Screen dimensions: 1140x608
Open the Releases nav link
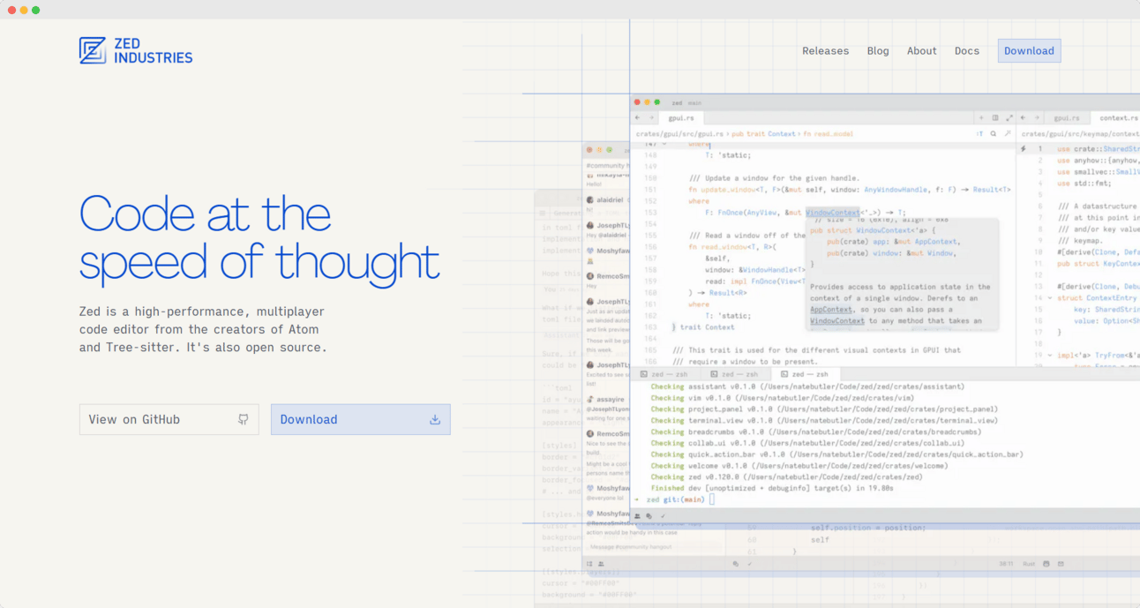tap(825, 51)
